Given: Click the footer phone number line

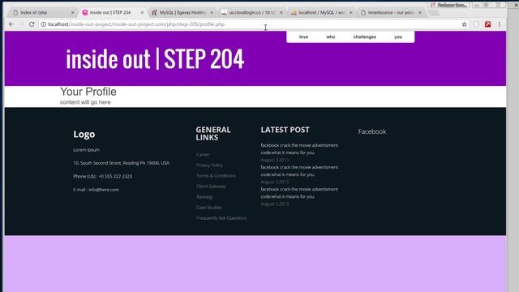Looking at the screenshot, I should pos(103,176).
